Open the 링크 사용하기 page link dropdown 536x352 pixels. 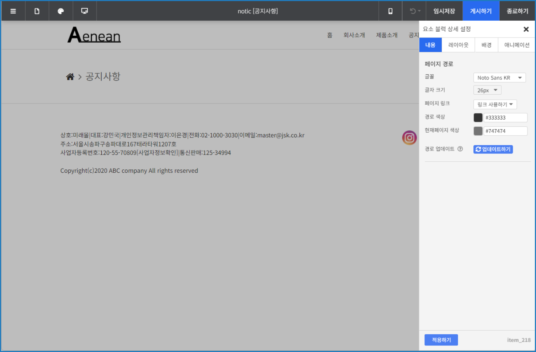tap(495, 104)
